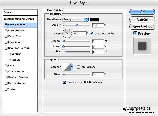The height and width of the screenshot is (116, 158).
Task: Select the Gradient Overlay label
Action: [18, 77]
